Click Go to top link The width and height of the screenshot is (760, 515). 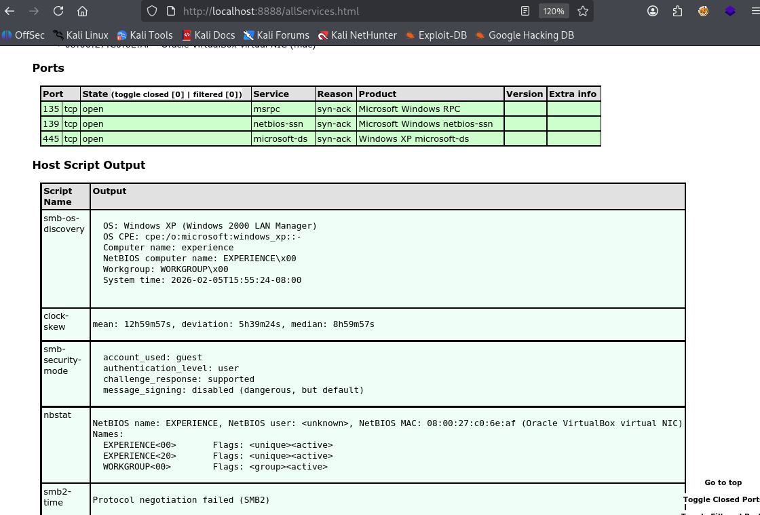[x=723, y=482]
